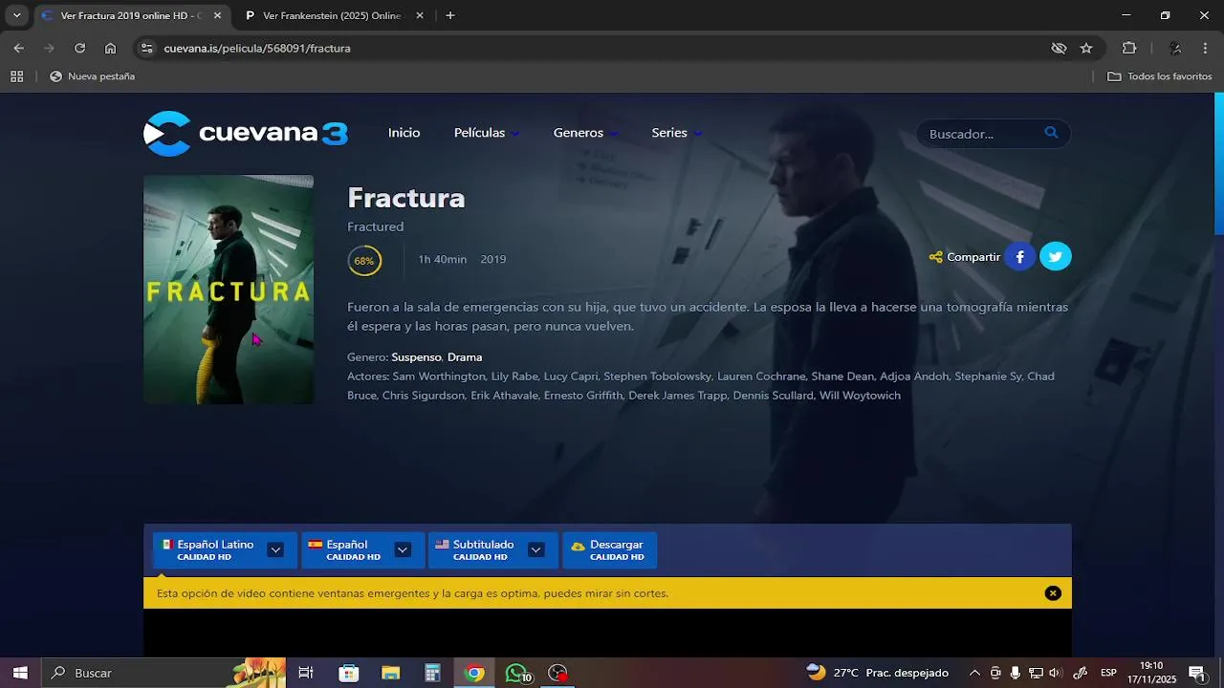Click the Compartir share icon

936,257
